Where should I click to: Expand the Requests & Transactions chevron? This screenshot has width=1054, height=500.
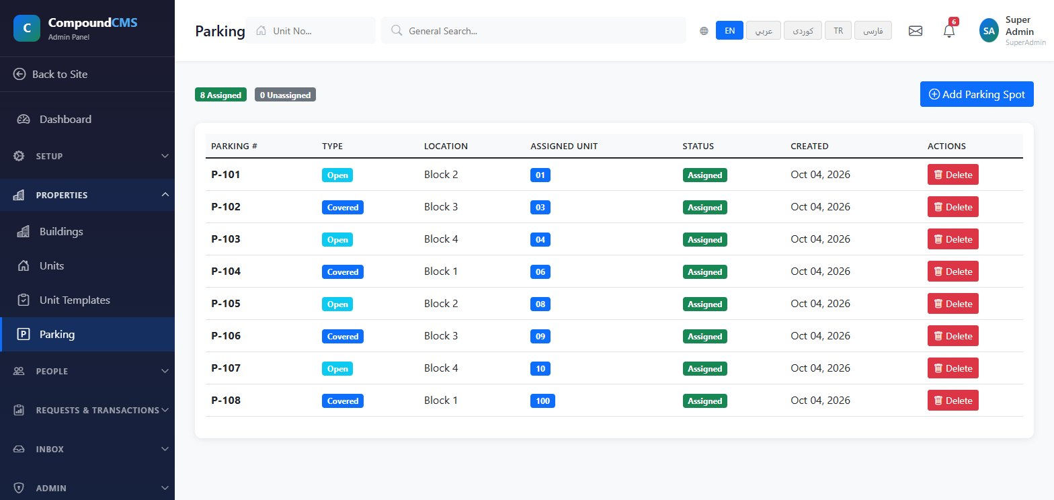[165, 410]
